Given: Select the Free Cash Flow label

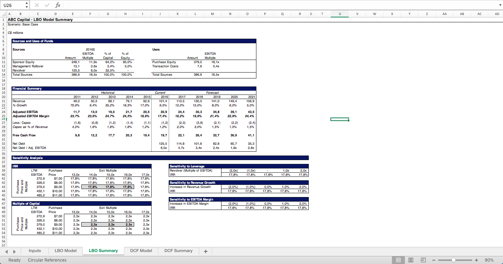Looking at the screenshot, I should pos(24,135).
